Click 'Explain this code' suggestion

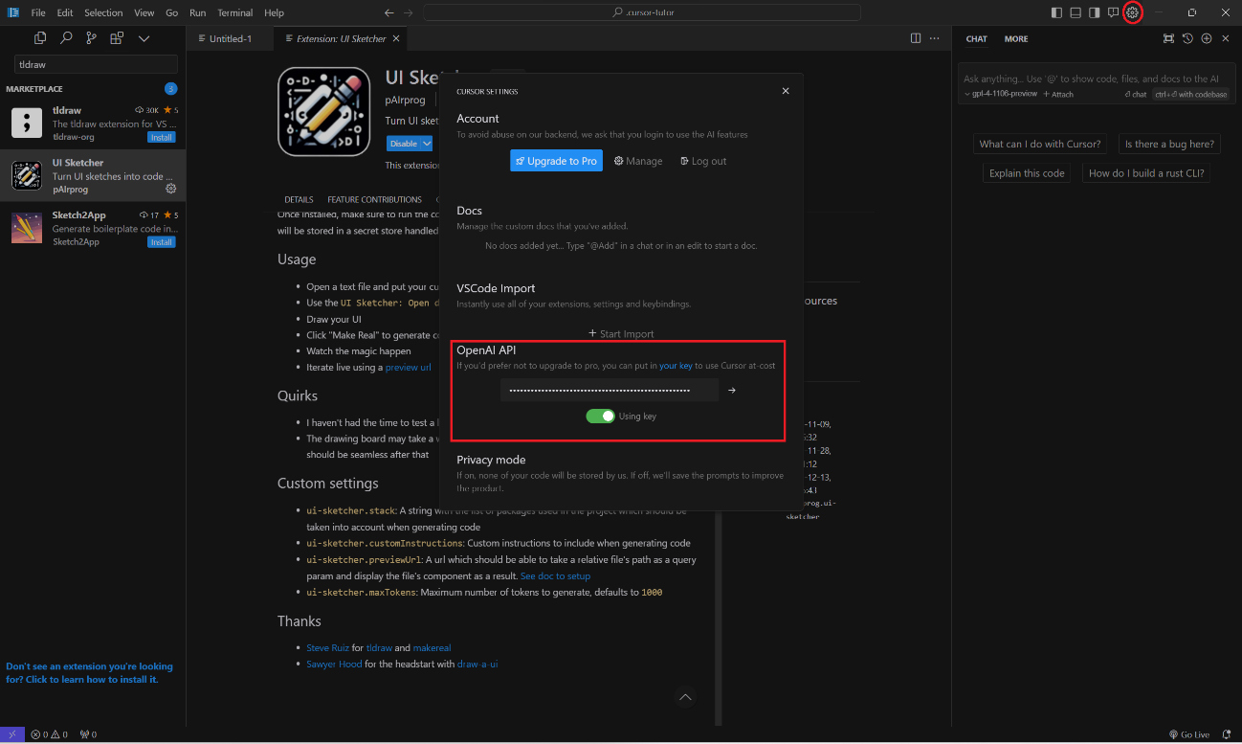coord(1027,173)
